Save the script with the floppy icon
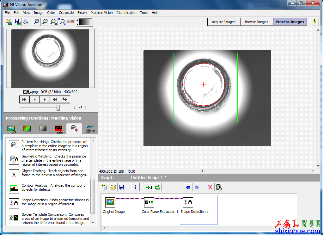This screenshot has width=323, height=235. point(121,187)
